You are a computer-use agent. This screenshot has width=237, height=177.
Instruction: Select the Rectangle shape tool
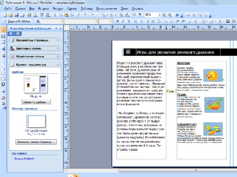3,79
